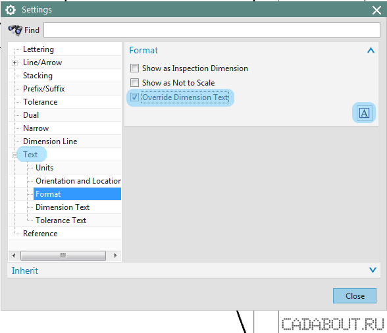
Task: Open Tolerance Text under Text
Action: (61, 220)
